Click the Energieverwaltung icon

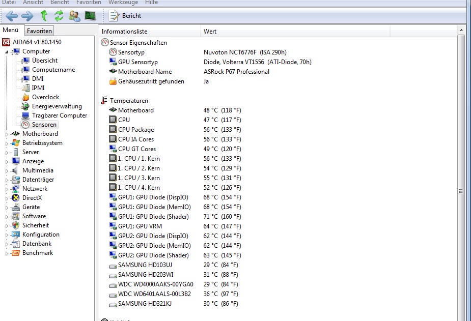pos(26,106)
